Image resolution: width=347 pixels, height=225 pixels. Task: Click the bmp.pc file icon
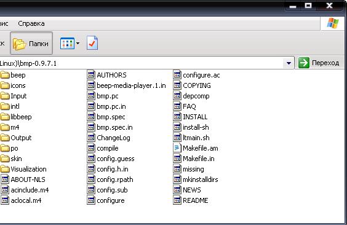pos(90,96)
